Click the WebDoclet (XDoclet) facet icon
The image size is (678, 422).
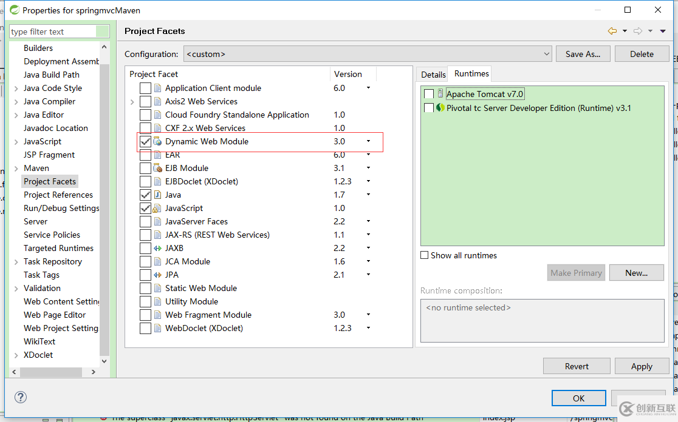(158, 329)
